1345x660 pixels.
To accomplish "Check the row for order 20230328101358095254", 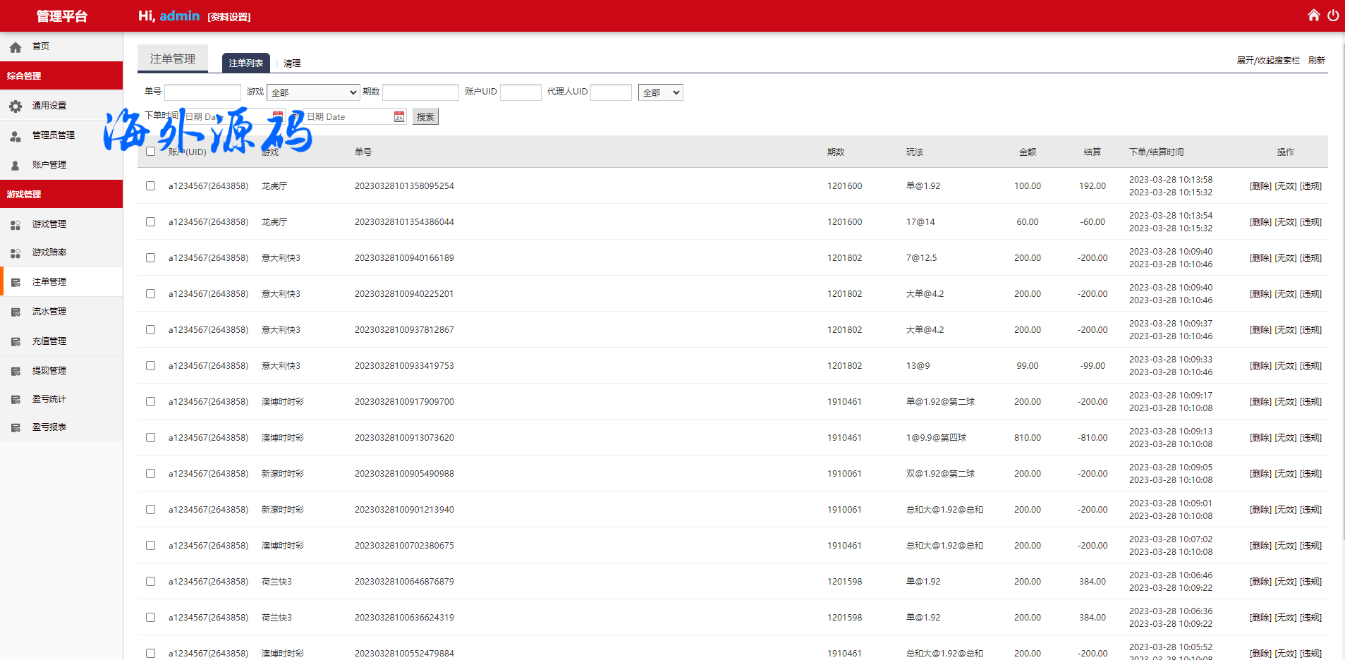I will (x=150, y=186).
